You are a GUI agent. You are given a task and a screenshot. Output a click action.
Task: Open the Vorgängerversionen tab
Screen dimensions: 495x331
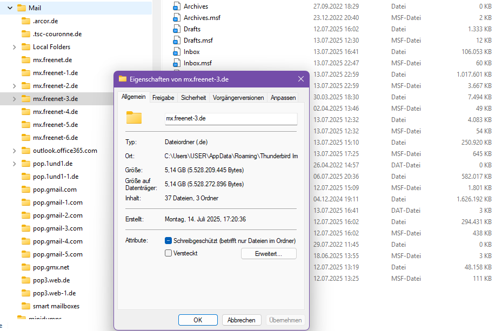pos(238,98)
